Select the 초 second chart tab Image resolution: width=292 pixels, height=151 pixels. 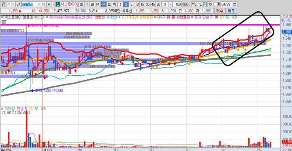109,4
